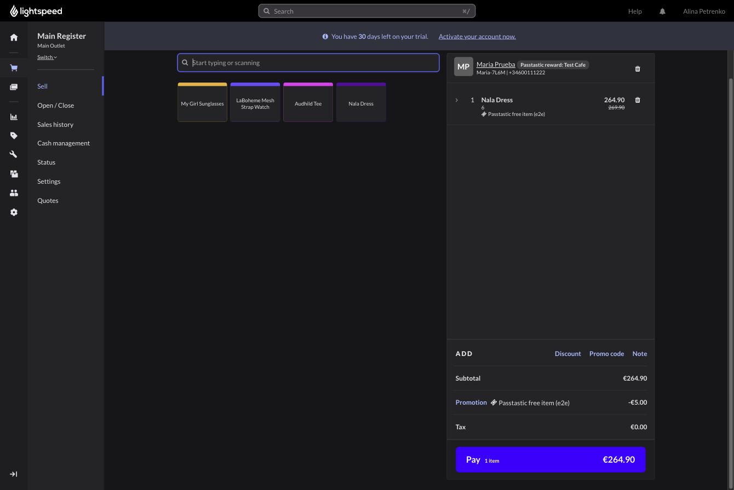Click the -€5.00 promotion amount

638,402
